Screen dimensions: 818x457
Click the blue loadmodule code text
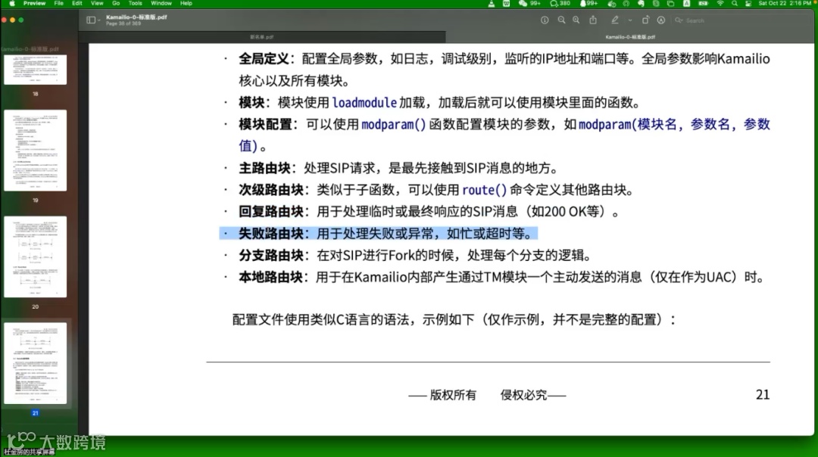[x=364, y=103]
